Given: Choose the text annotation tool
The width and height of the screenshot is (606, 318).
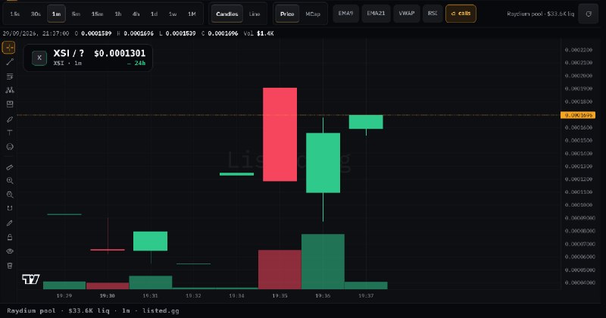Looking at the screenshot, I should [x=10, y=132].
